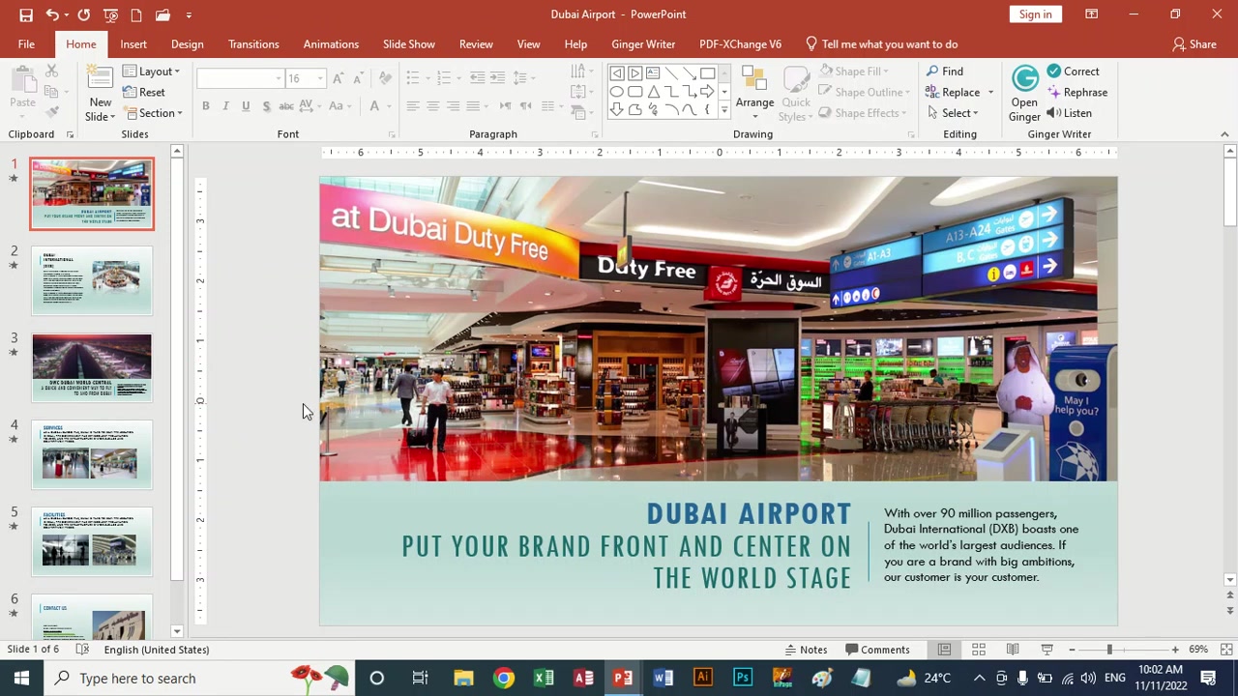Toggle the Notes pane
This screenshot has height=696, width=1238.
[x=807, y=650]
